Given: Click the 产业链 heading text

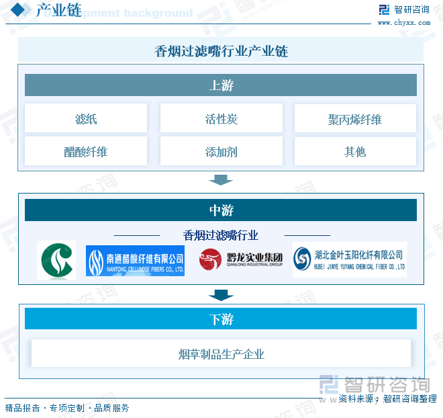Looking at the screenshot, I should coord(59,10).
